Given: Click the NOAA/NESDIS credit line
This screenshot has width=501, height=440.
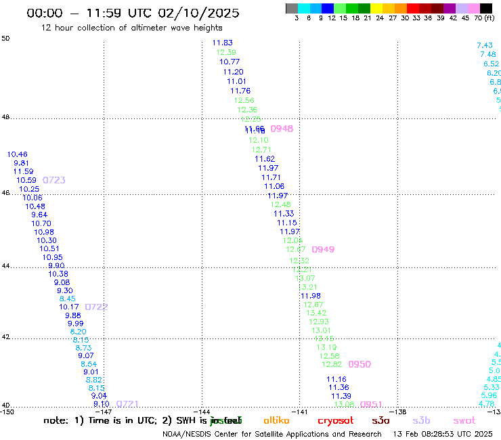Looking at the screenshot, I should pos(272,434).
